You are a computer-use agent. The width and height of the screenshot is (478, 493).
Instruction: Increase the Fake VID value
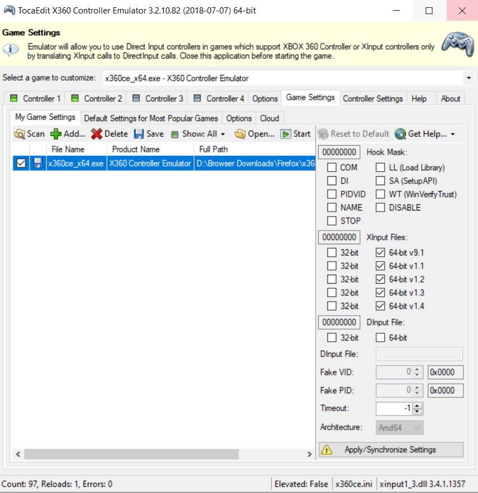(x=417, y=369)
